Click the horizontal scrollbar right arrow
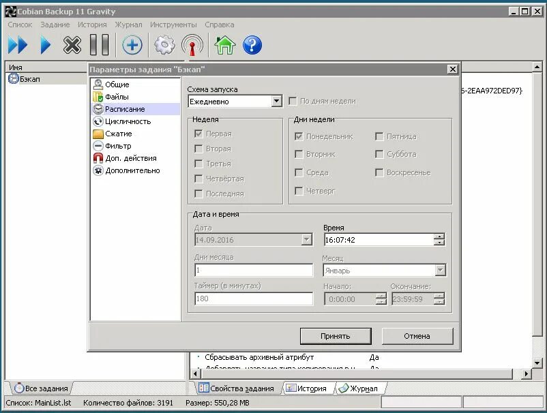 pos(527,374)
